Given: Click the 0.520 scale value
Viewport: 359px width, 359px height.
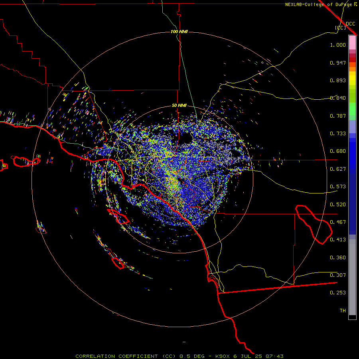Looking at the screenshot, I should (x=338, y=205).
